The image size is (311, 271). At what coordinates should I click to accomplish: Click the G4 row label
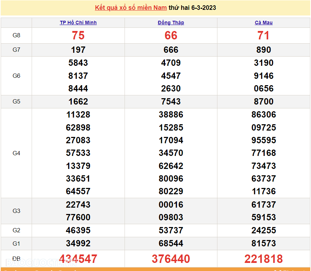[x=17, y=153]
